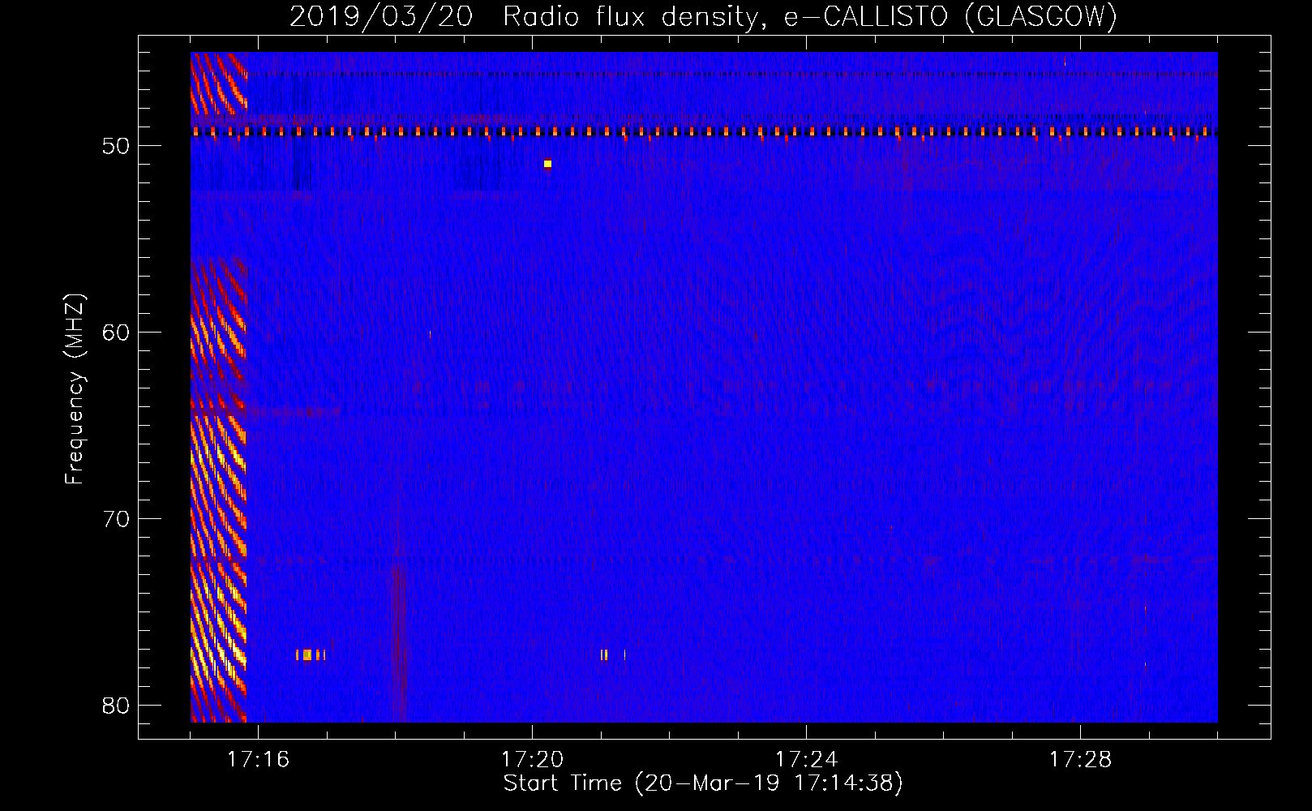
Task: Click the yellow burst marks near 17:16:40 at 77 MHz
Action: [x=311, y=654]
